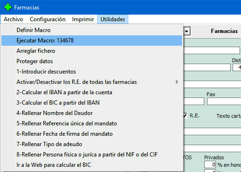
Task: Run Ejecutar Macro: 134678
Action: pyautogui.click(x=92, y=41)
